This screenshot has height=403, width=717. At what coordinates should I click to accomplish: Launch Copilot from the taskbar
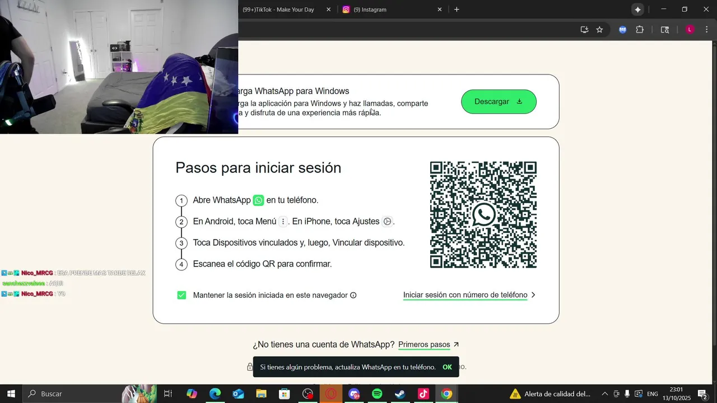tap(192, 394)
